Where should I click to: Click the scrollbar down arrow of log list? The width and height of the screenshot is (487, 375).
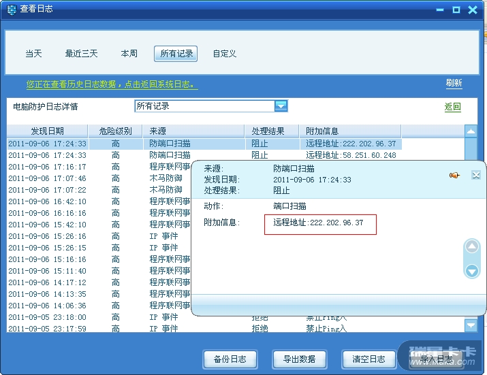[x=471, y=325]
